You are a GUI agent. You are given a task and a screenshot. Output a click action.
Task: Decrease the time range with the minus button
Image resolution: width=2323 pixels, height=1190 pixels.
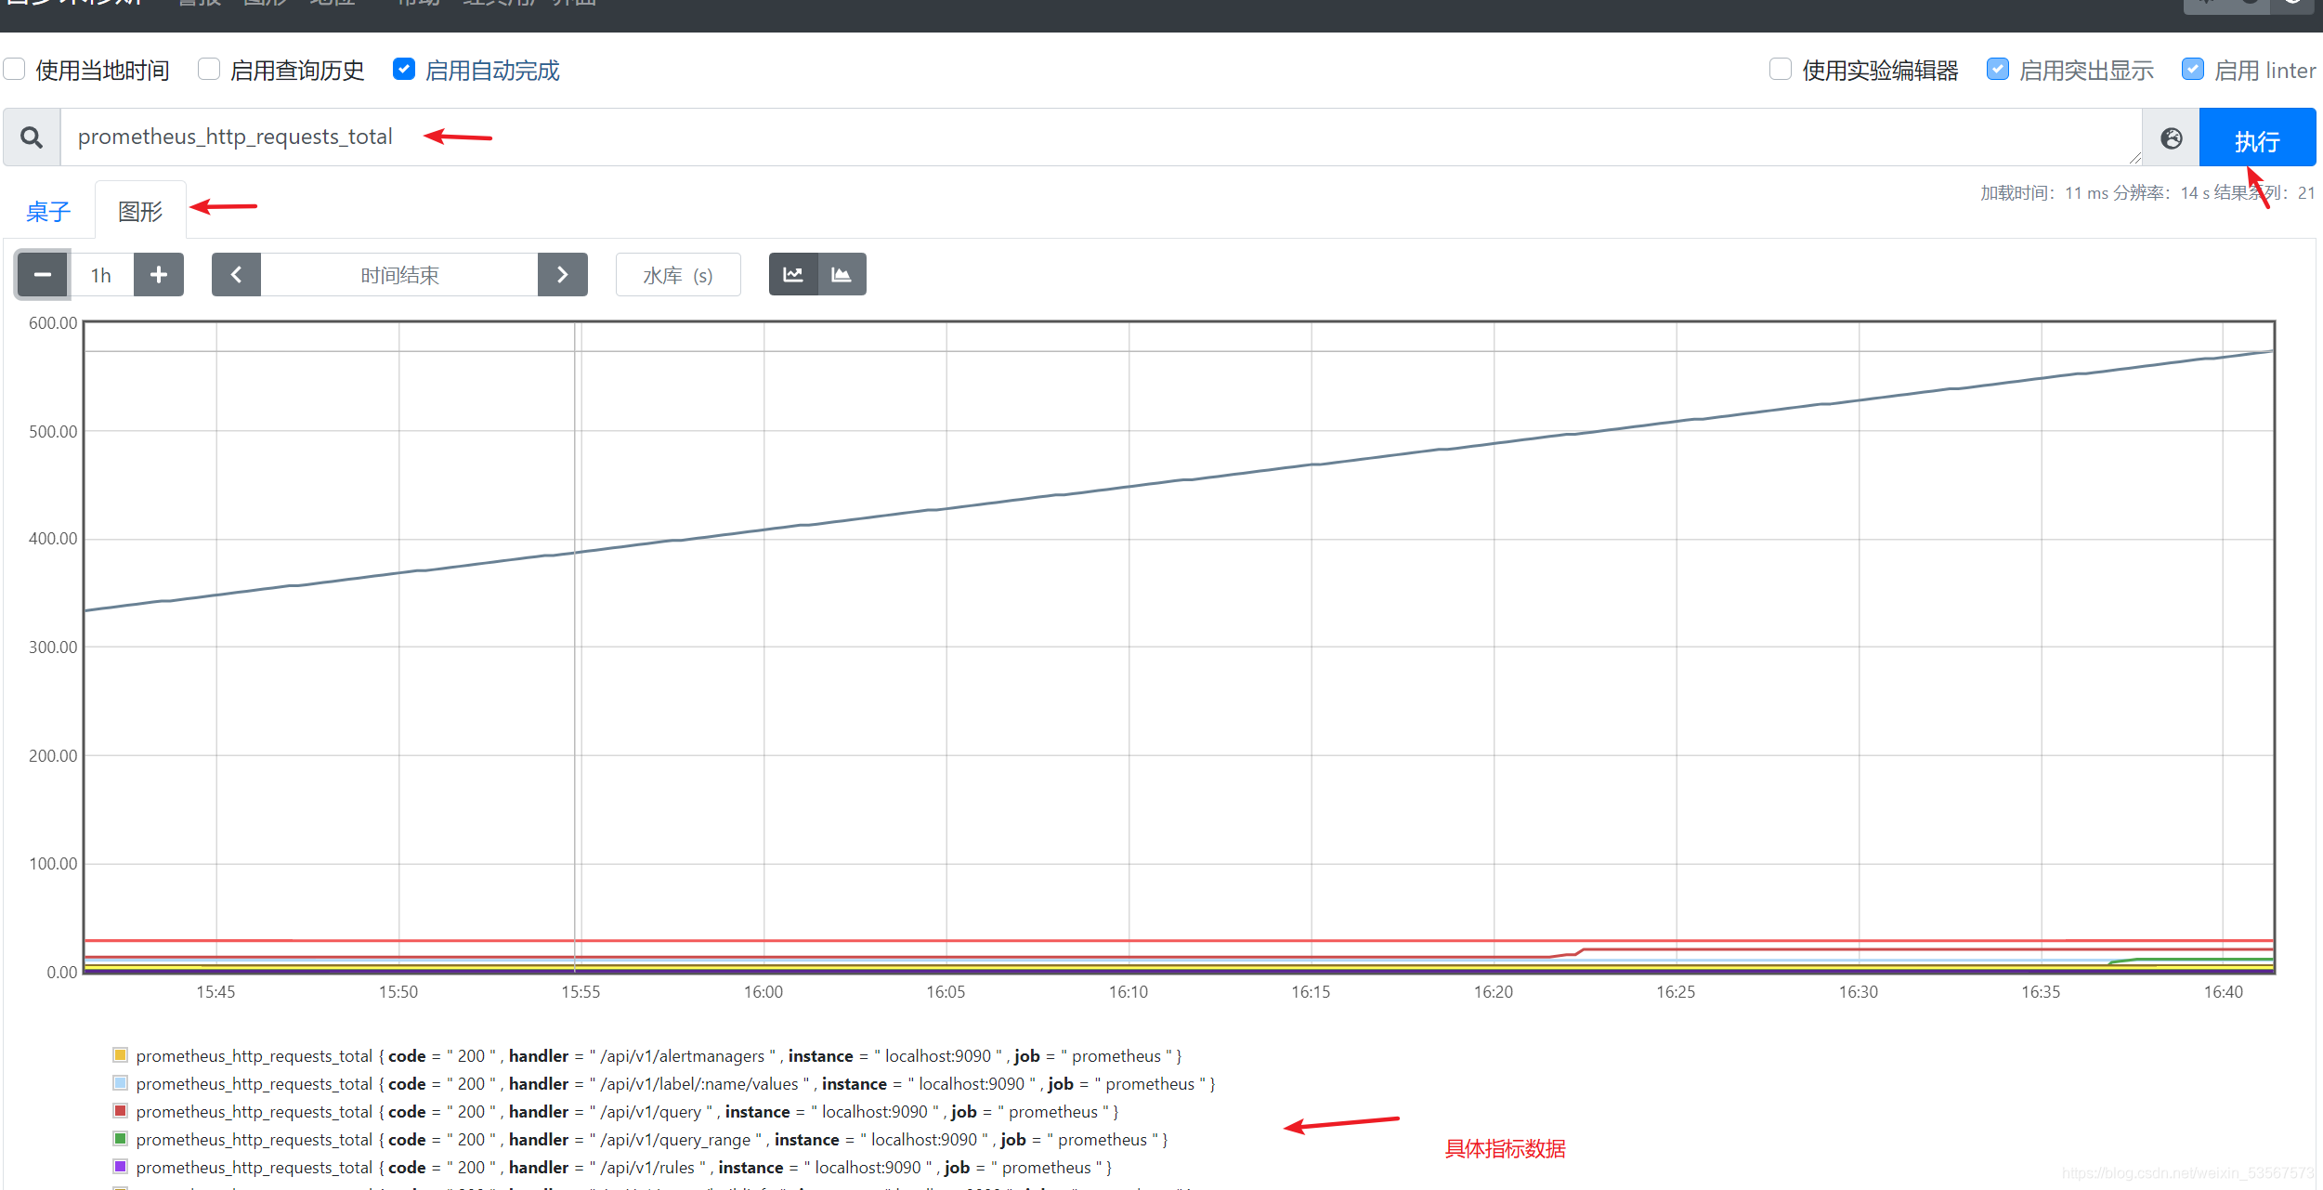43,275
